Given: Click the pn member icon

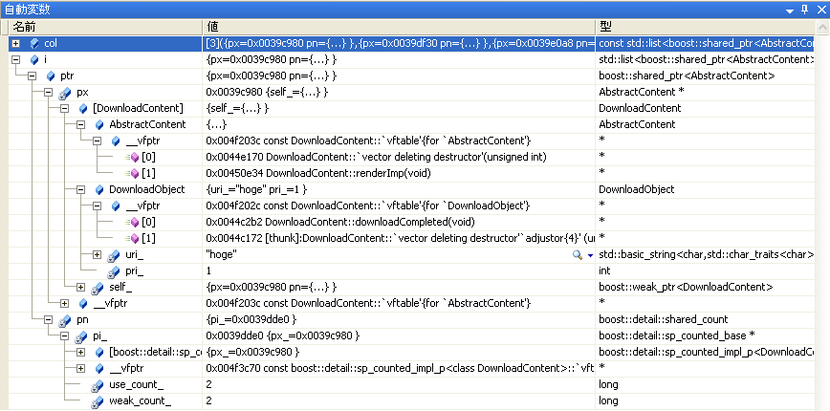Looking at the screenshot, I should tap(66, 320).
